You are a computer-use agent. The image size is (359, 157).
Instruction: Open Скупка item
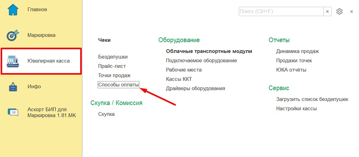107,114
